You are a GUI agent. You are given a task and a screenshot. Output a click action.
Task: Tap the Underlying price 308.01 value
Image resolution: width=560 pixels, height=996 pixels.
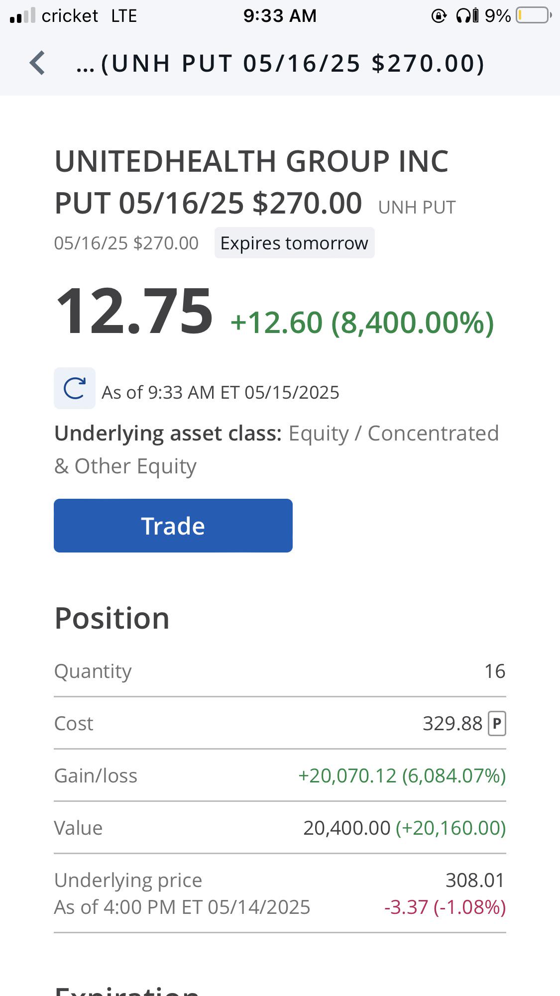coord(475,880)
